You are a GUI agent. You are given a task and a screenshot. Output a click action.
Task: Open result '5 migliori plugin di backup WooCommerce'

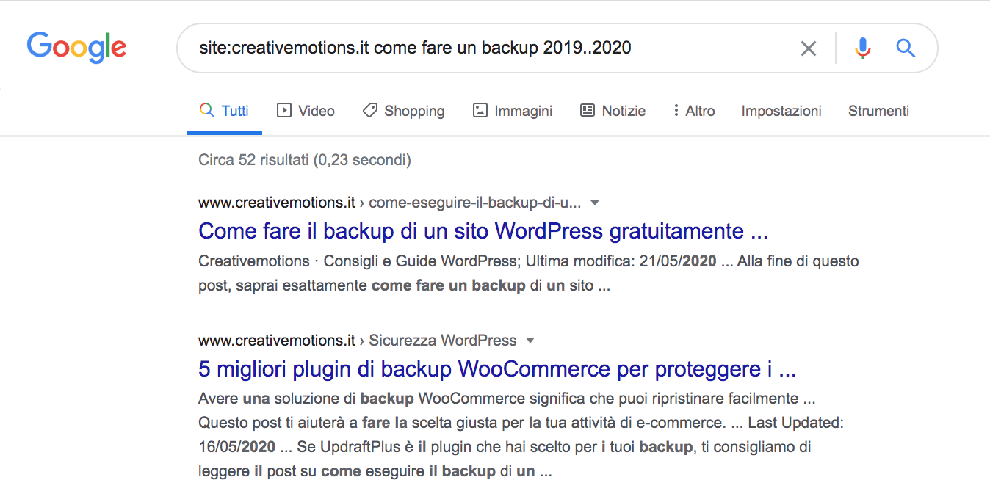(497, 368)
